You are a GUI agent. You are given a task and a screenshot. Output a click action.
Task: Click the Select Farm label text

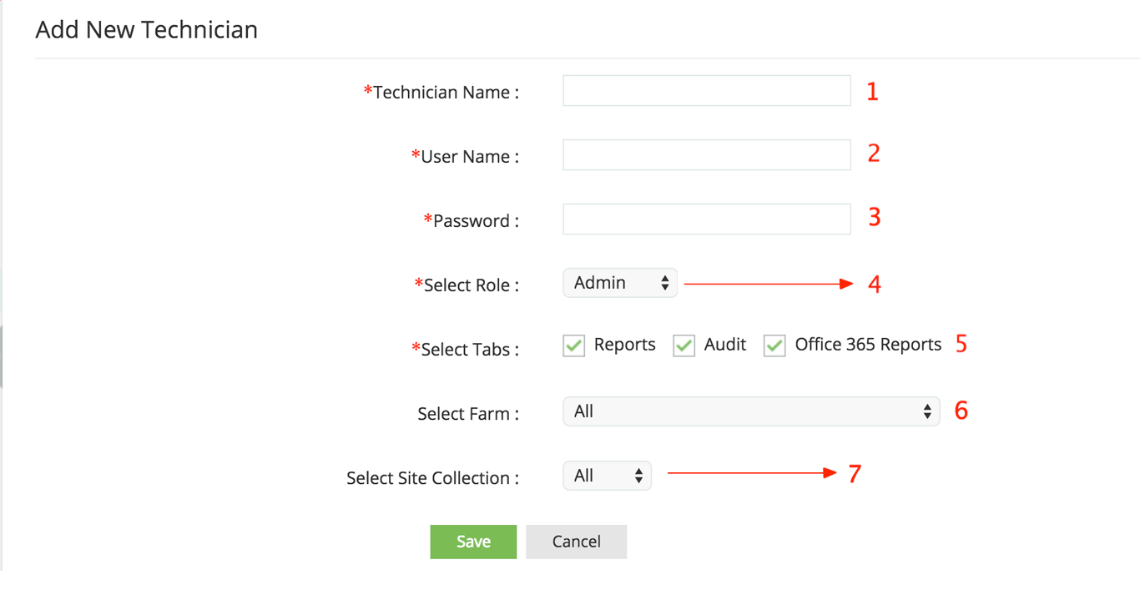[x=468, y=414]
